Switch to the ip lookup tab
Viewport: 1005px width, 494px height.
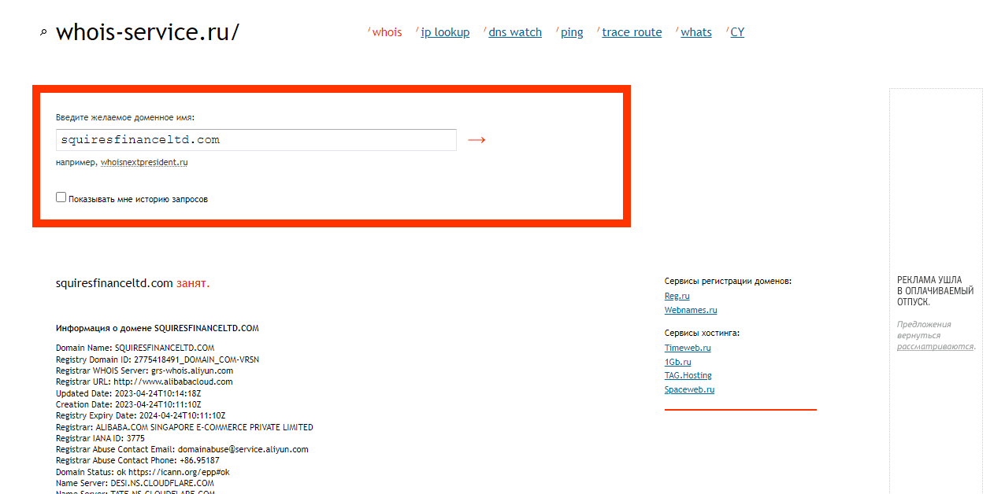445,32
